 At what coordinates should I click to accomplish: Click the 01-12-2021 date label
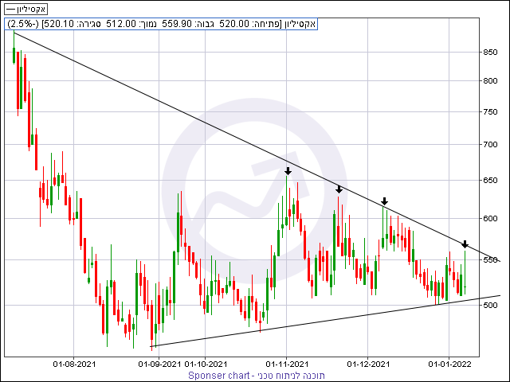click(x=368, y=364)
